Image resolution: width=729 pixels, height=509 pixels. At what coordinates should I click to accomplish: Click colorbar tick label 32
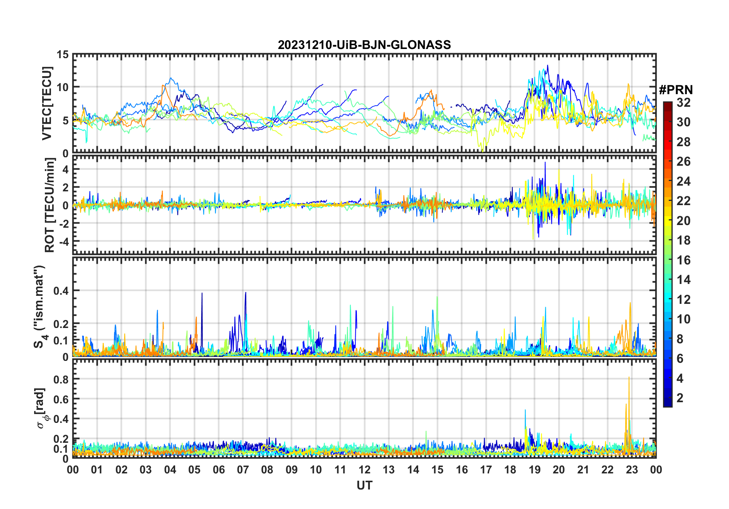[x=683, y=103]
